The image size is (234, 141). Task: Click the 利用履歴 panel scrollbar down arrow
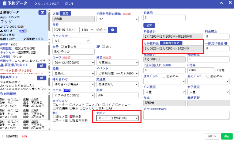[49, 129]
